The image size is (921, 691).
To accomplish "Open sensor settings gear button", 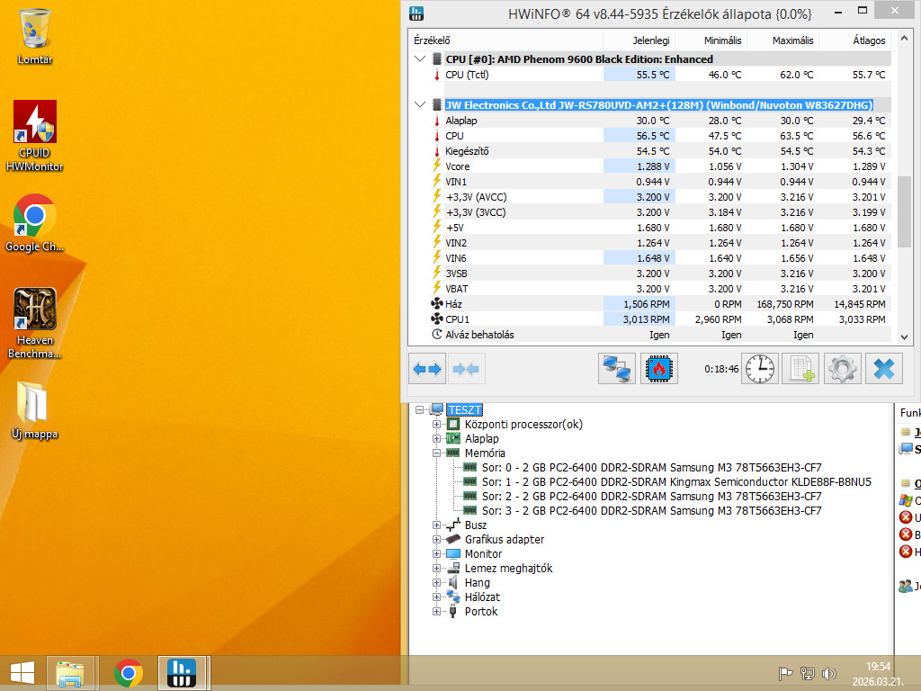I will 843,369.
